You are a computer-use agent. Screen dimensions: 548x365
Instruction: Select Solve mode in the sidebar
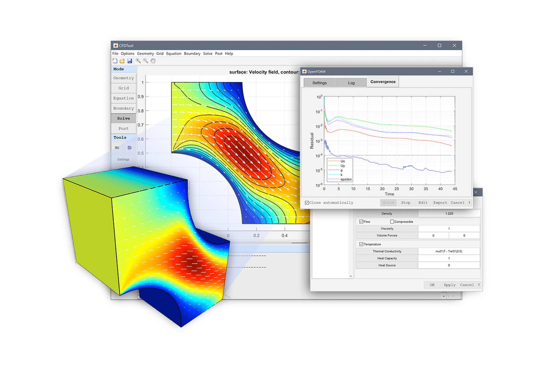click(x=123, y=118)
